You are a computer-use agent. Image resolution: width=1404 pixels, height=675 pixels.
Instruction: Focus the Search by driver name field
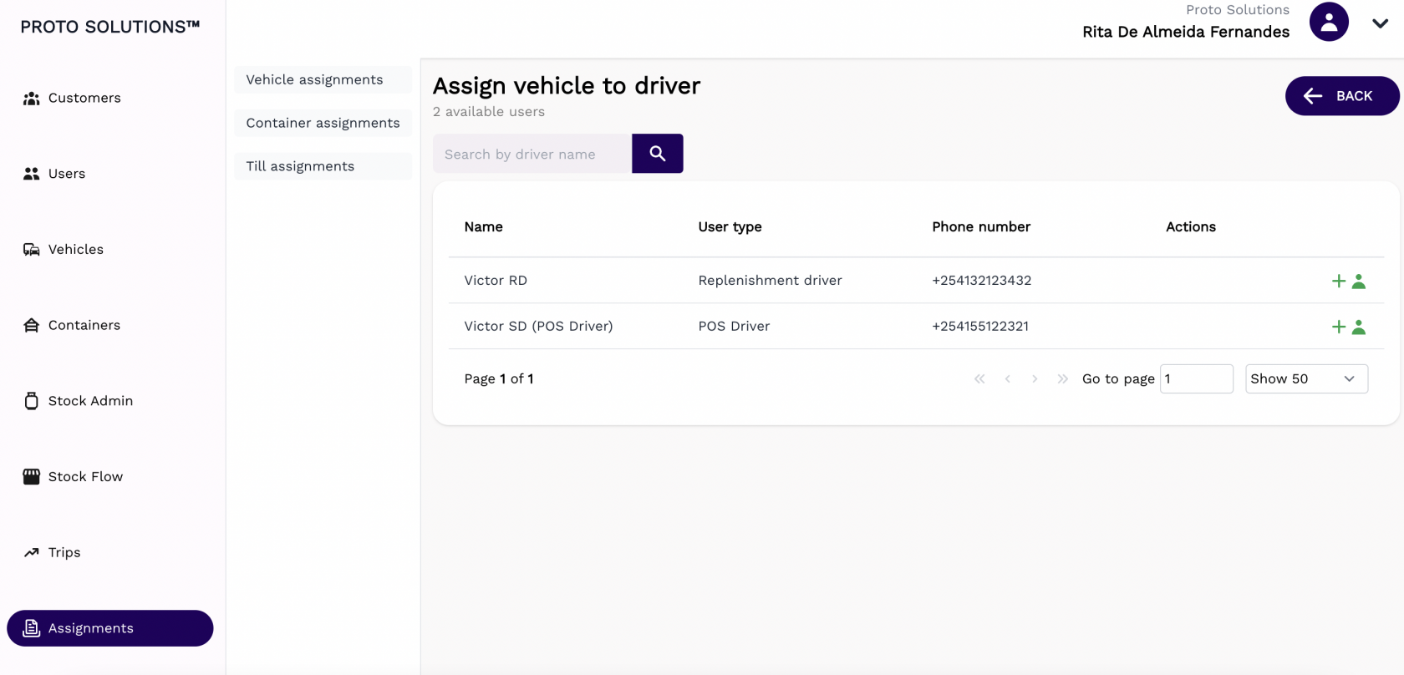tap(532, 154)
